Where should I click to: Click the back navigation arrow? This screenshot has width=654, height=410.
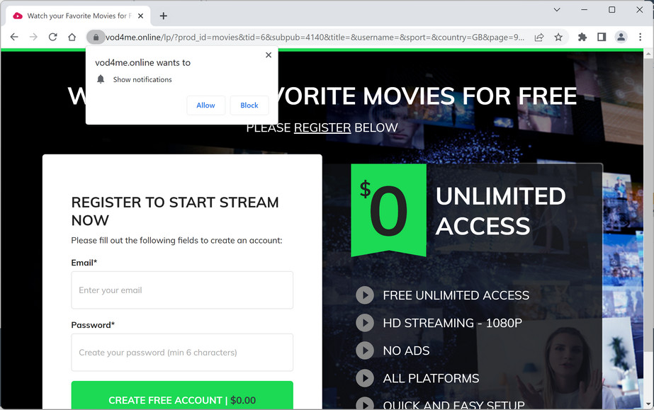click(14, 37)
